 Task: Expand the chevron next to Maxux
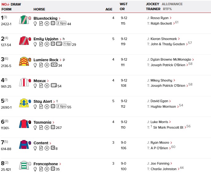coord(48,81)
